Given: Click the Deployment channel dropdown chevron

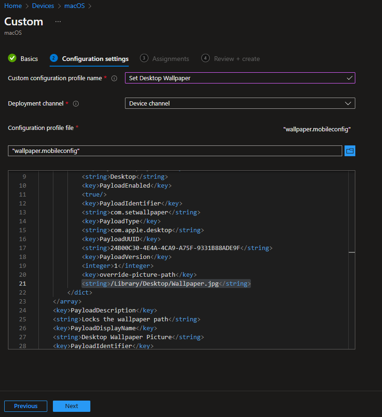Looking at the screenshot, I should (x=348, y=104).
